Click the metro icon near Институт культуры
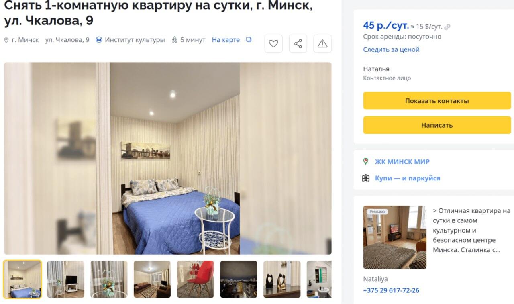514x304 pixels. pyautogui.click(x=99, y=40)
